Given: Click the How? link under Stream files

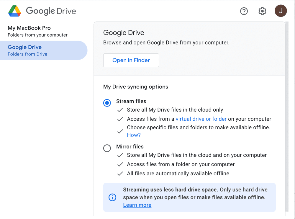Looking at the screenshot, I should click(134, 135).
